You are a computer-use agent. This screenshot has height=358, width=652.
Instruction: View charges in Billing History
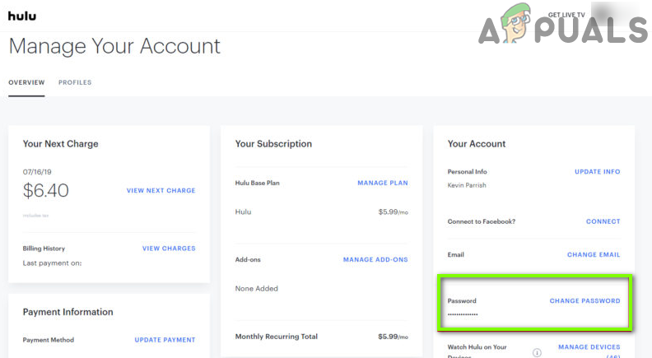pos(169,249)
